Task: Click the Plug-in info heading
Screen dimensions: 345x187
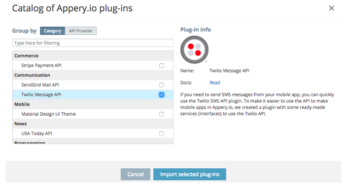Action: pyautogui.click(x=196, y=29)
